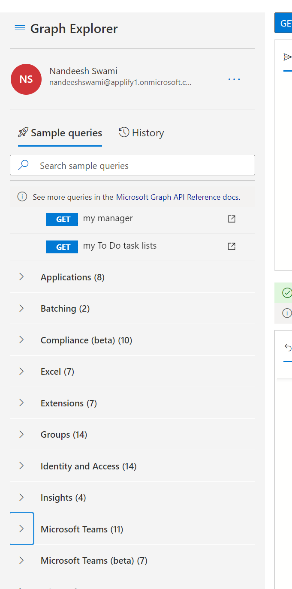Focus the Search sample queries field

(x=132, y=165)
